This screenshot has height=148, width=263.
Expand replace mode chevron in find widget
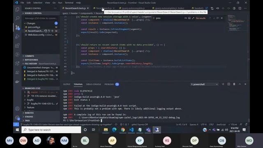coord(154,18)
